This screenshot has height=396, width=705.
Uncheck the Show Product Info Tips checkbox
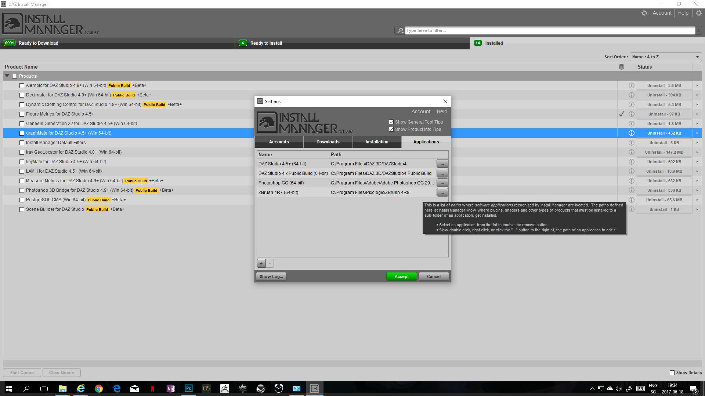tap(391, 129)
